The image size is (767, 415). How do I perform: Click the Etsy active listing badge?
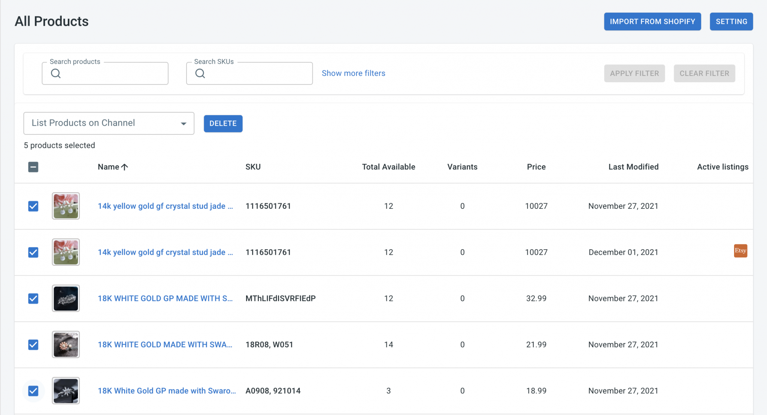click(x=740, y=251)
